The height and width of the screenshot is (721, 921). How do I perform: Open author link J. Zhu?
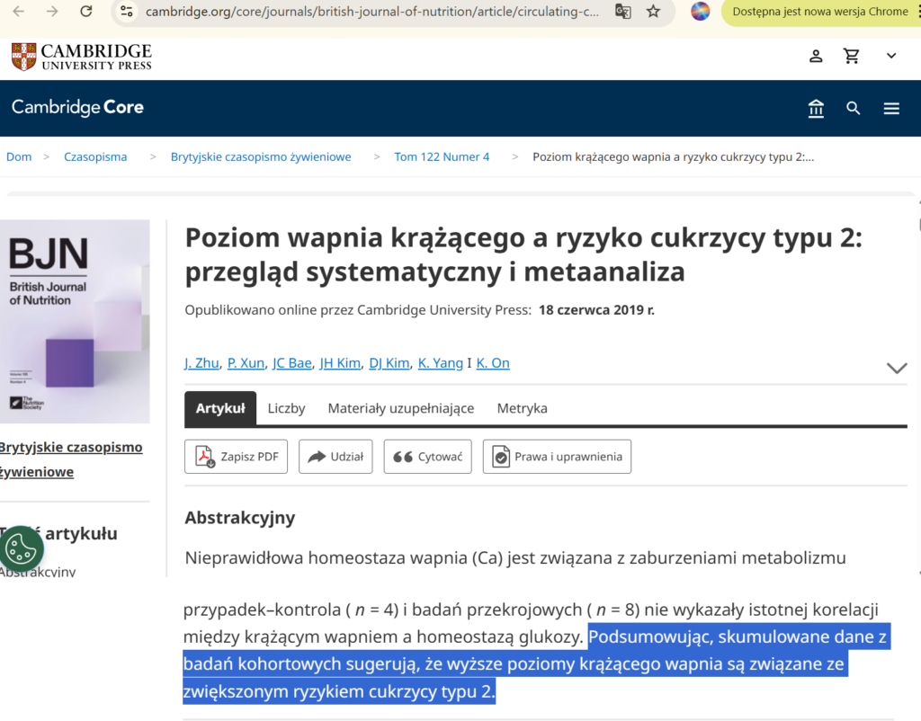click(x=201, y=363)
